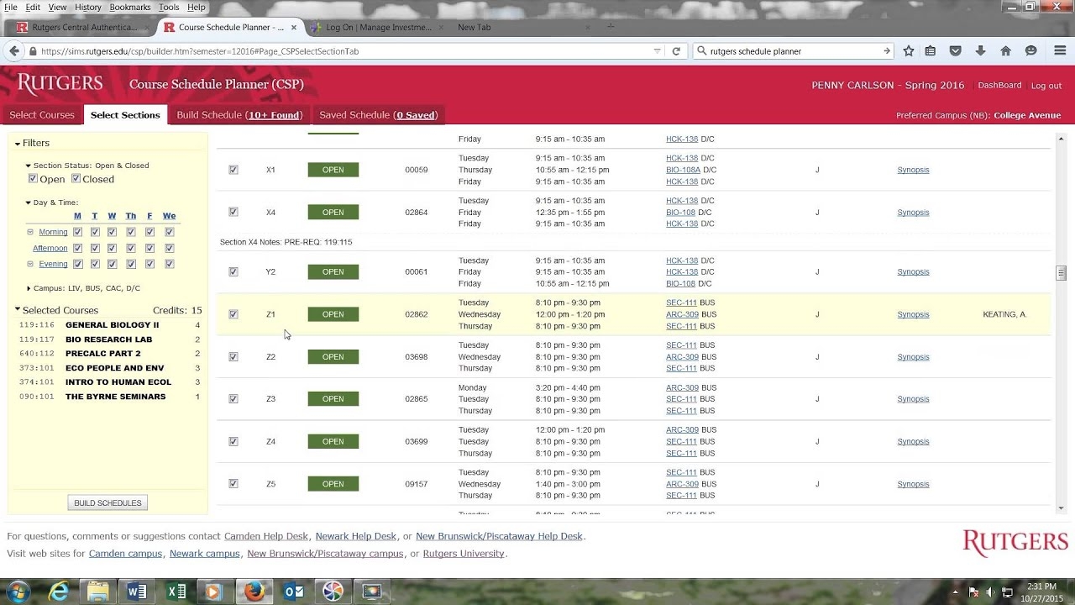Open the reading list icon next to the star
This screenshot has width=1075, height=605.
point(930,50)
